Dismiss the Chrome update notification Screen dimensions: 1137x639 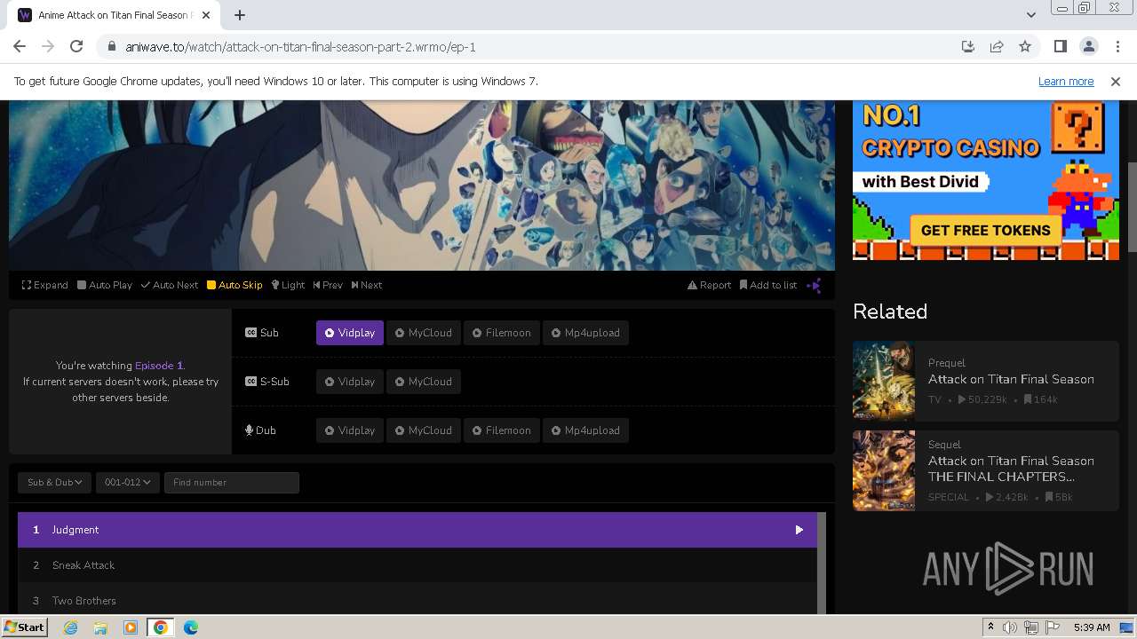click(1116, 81)
